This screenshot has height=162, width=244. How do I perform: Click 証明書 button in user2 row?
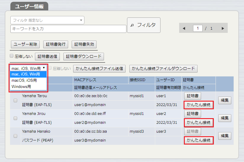[192, 114]
